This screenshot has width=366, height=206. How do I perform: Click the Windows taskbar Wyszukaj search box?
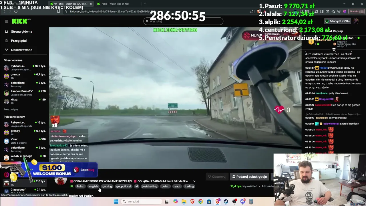[141, 201]
